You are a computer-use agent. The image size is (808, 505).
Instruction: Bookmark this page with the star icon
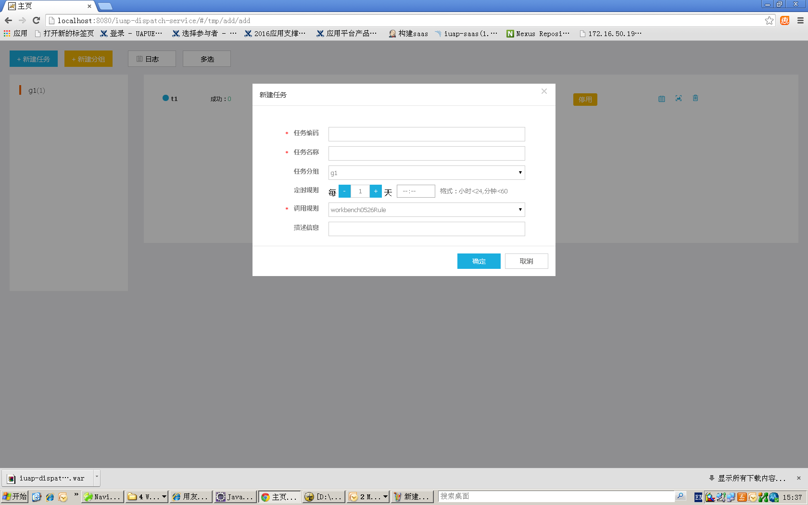(x=769, y=20)
